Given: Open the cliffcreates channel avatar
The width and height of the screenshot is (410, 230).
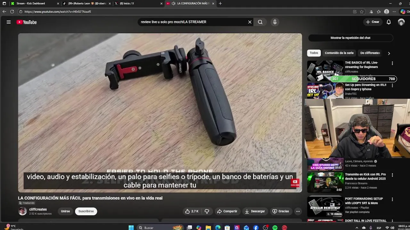Looking at the screenshot, I should tap(22, 211).
